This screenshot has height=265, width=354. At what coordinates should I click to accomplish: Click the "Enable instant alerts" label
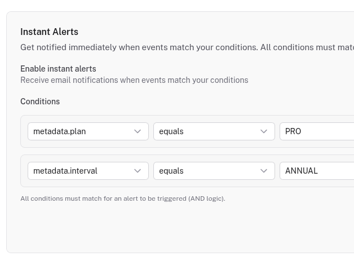click(x=58, y=69)
